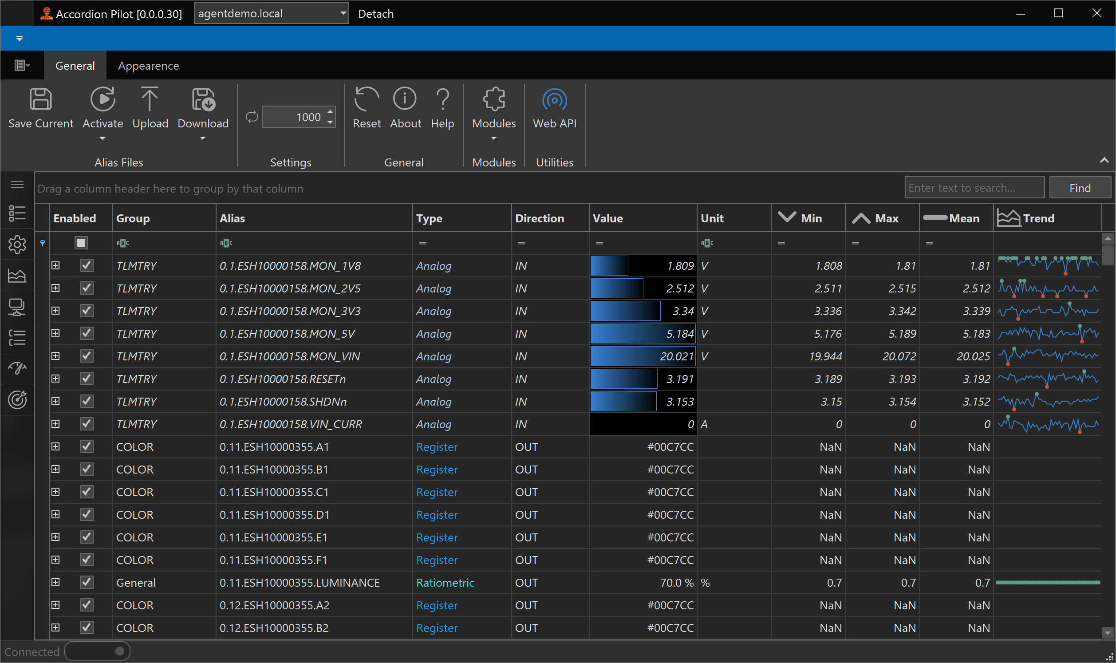Click the Detach menu item
The image size is (1116, 663).
pos(375,14)
